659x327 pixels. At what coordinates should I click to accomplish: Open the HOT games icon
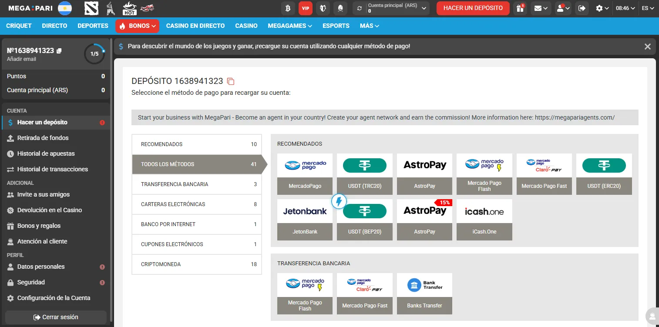(130, 8)
